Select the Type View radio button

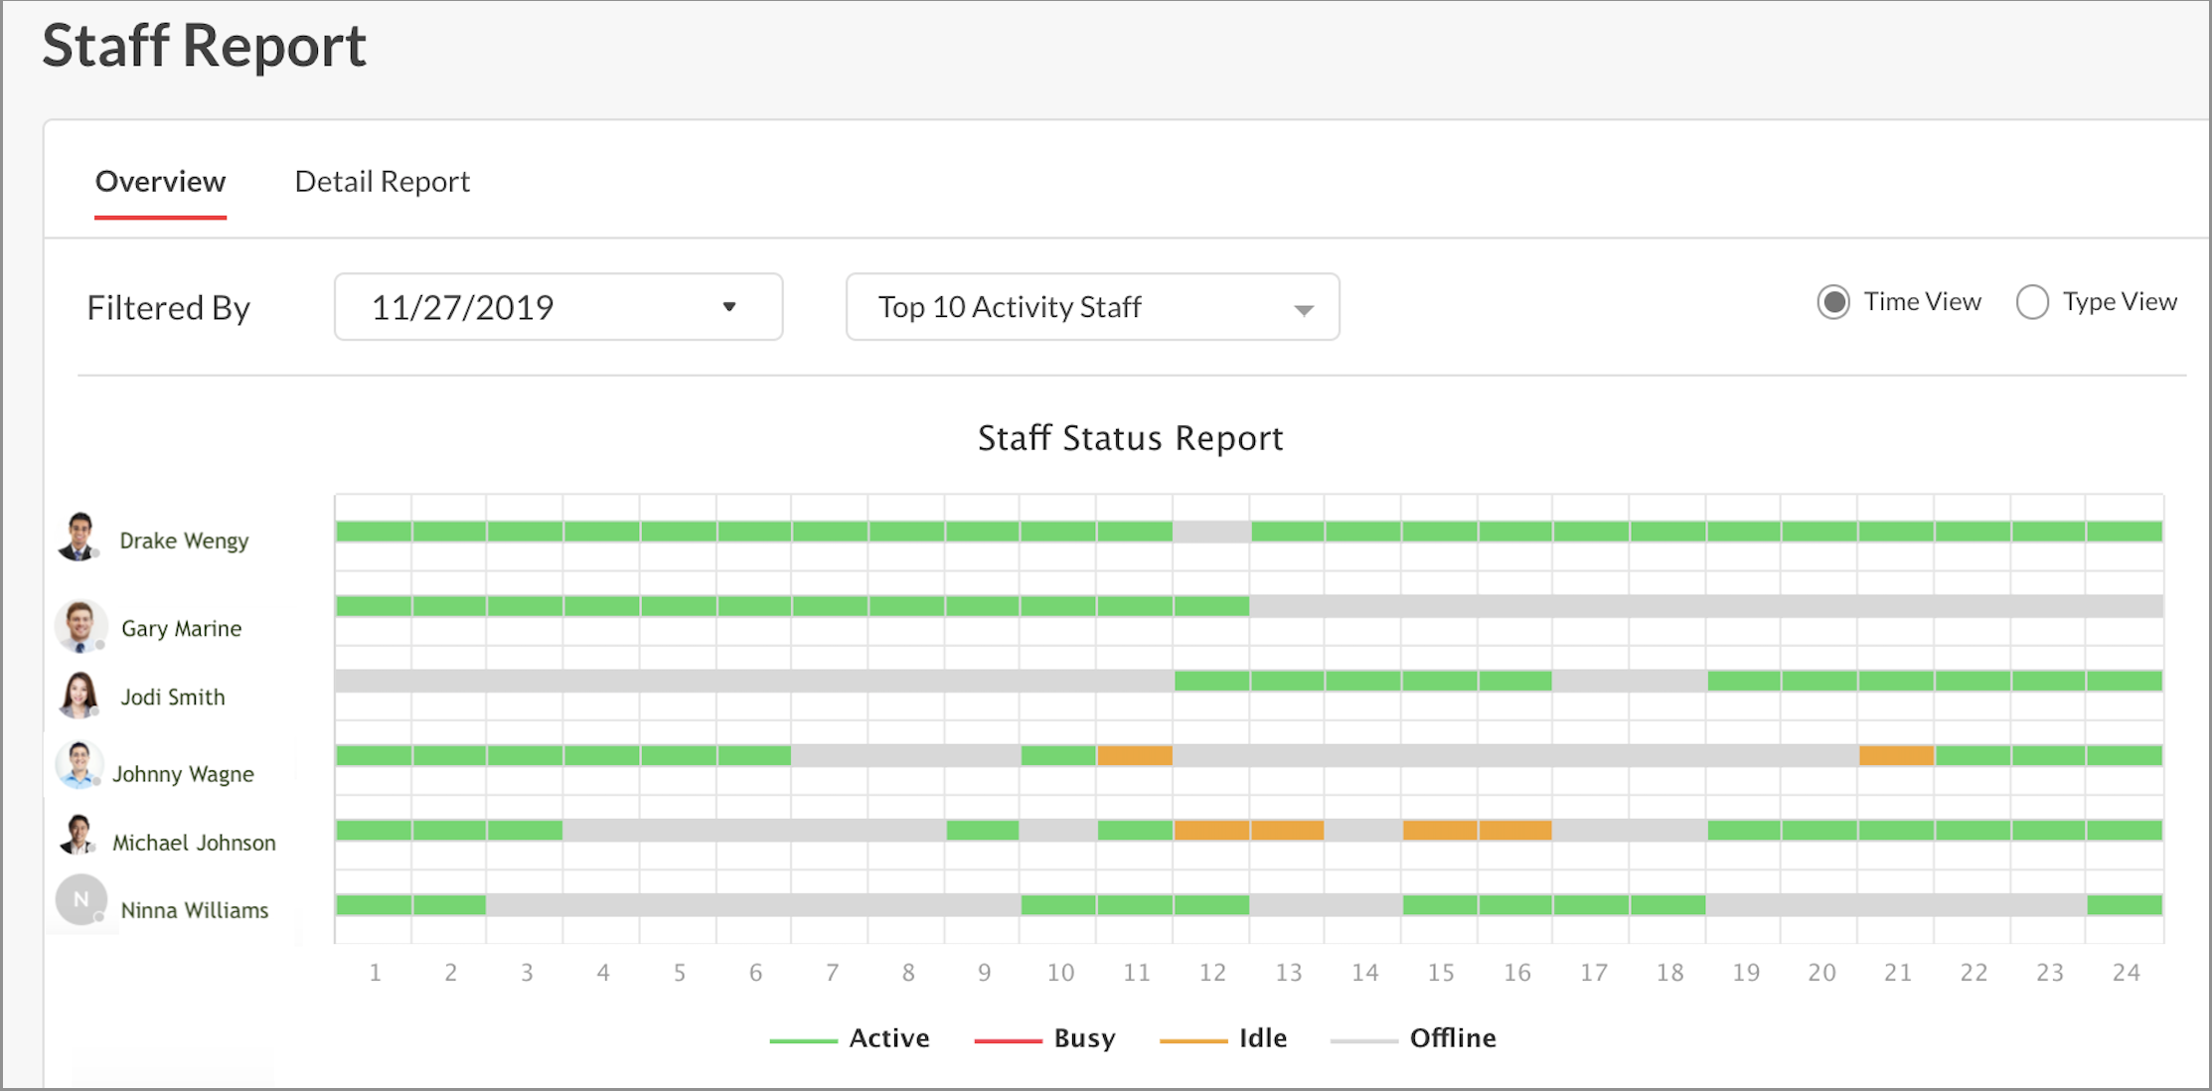tap(2032, 302)
